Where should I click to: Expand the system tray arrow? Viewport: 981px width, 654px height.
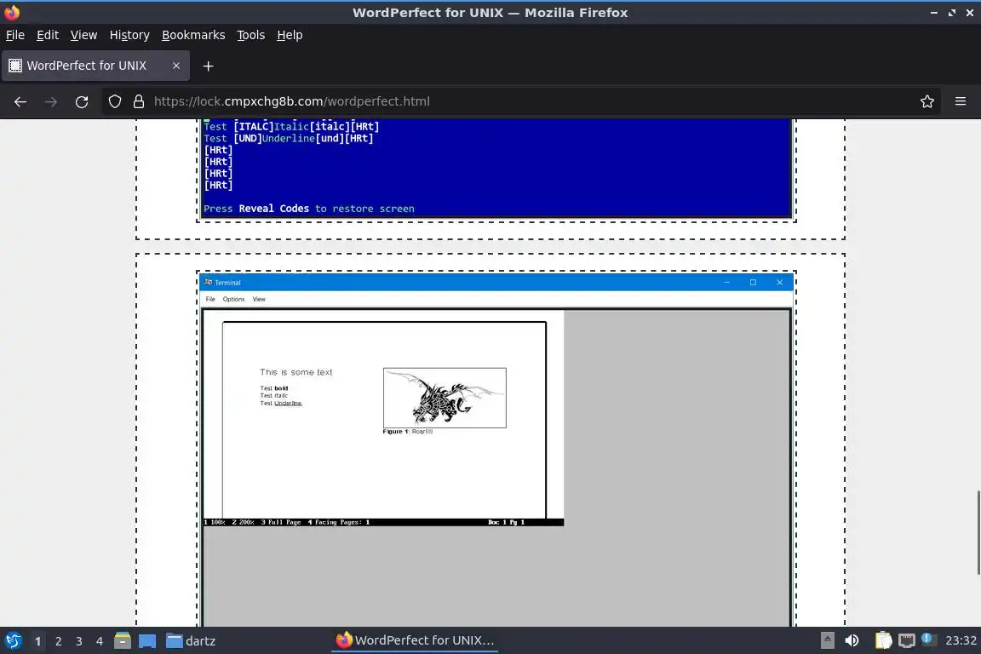827,640
